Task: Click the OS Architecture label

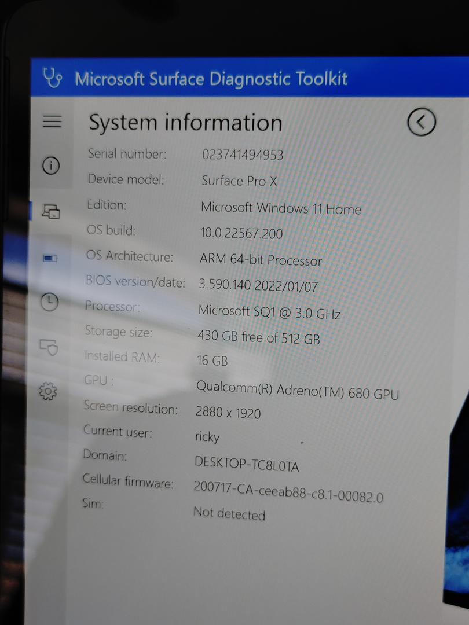Action: [130, 256]
